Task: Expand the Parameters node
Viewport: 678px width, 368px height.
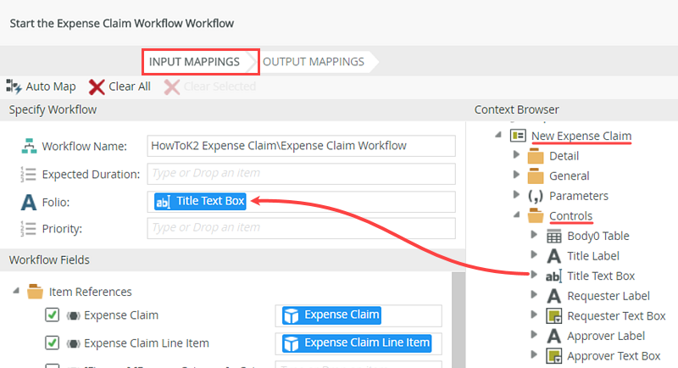Action: pos(516,194)
